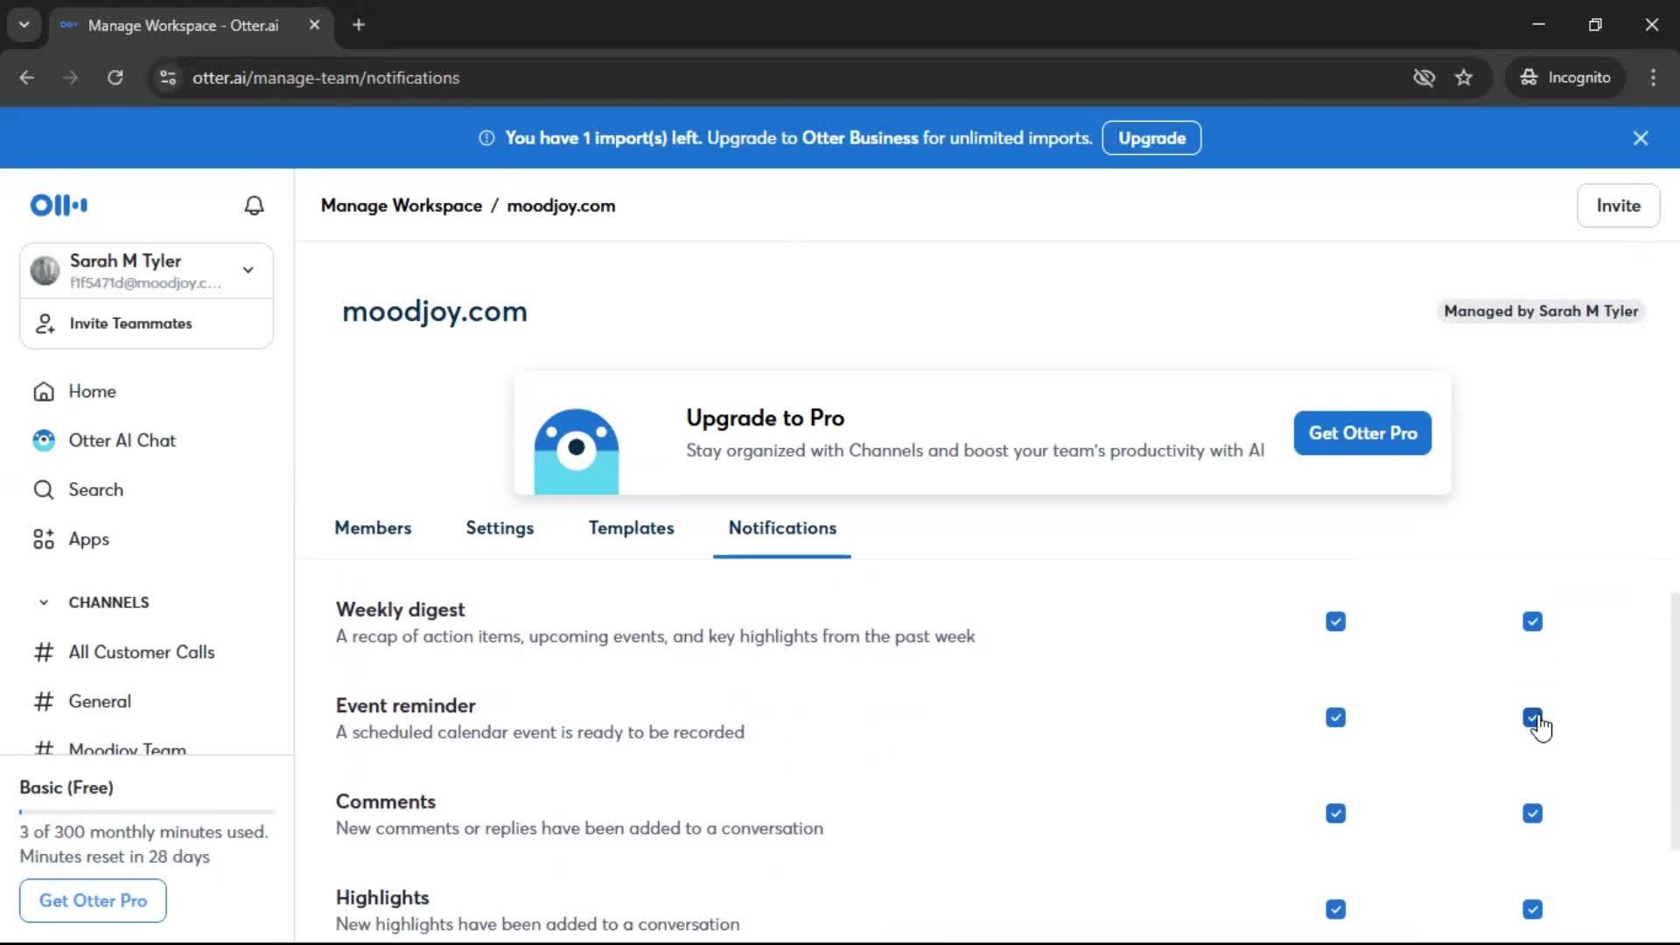The image size is (1680, 945).
Task: Switch to the Settings tab
Action: (500, 528)
